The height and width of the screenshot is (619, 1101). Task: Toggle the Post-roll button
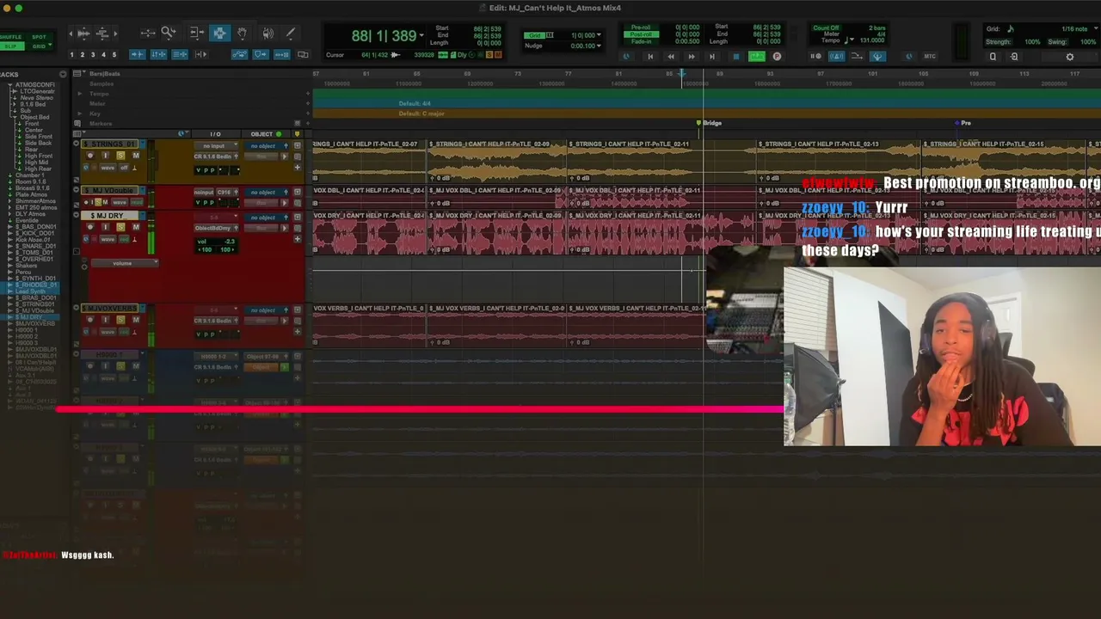pos(642,35)
